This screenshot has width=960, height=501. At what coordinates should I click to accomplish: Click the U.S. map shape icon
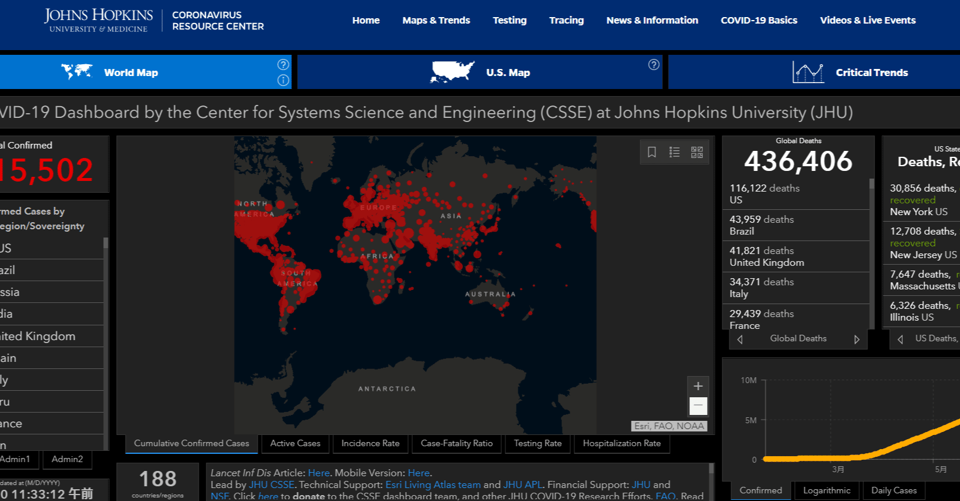click(x=452, y=72)
